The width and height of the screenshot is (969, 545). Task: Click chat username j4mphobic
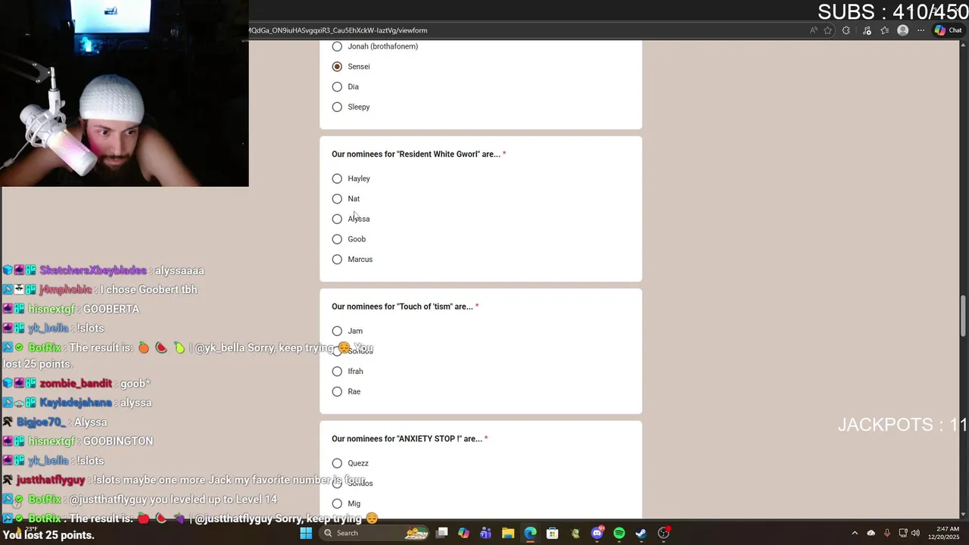pyautogui.click(x=65, y=289)
